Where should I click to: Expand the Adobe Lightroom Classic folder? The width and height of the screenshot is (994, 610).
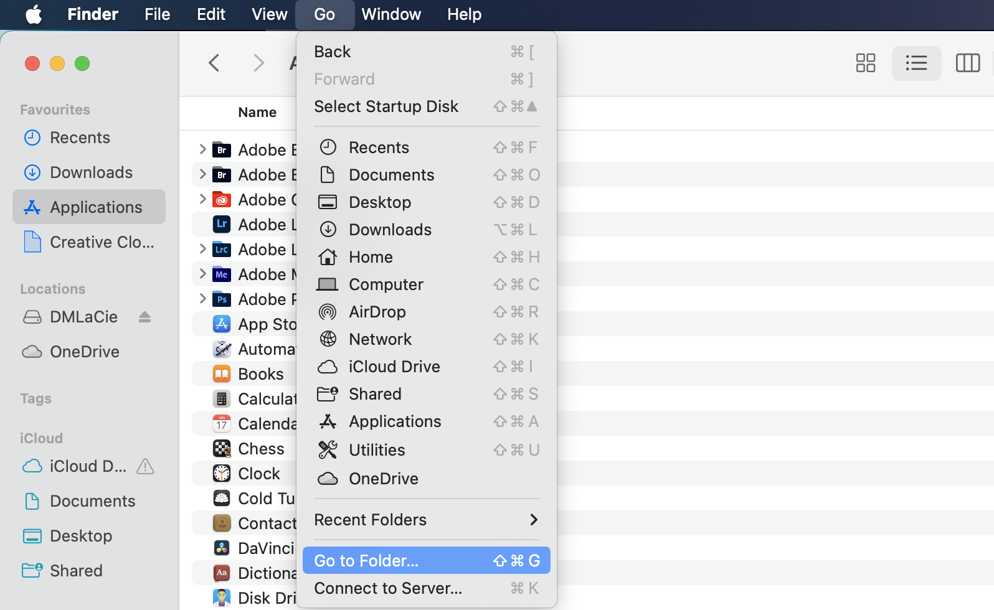click(x=202, y=249)
